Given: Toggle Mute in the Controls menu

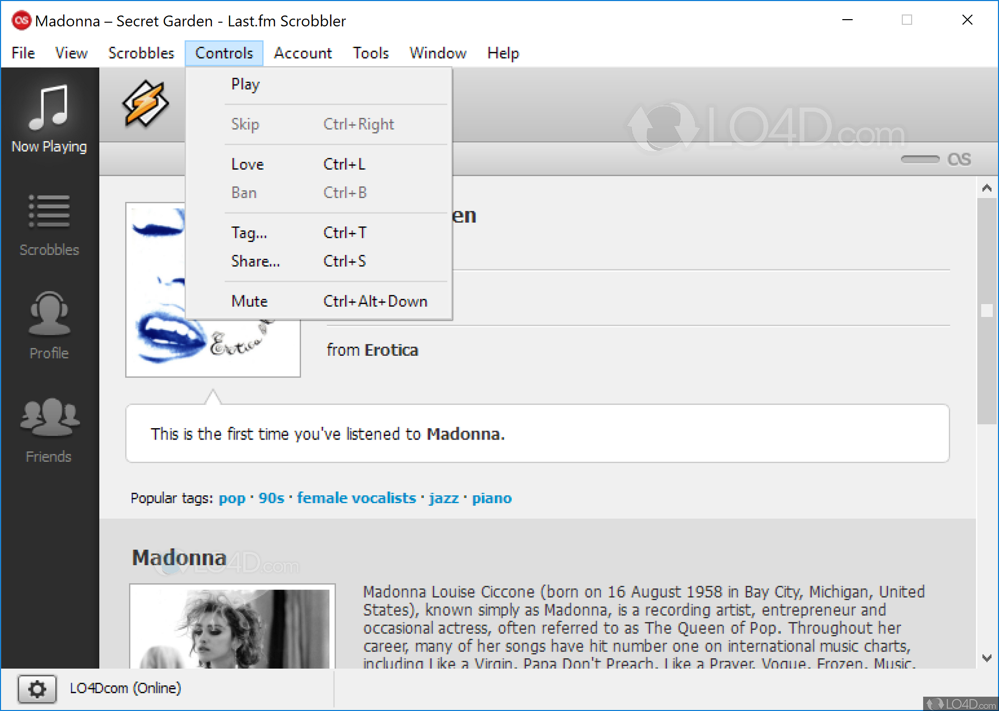Looking at the screenshot, I should pos(249,301).
